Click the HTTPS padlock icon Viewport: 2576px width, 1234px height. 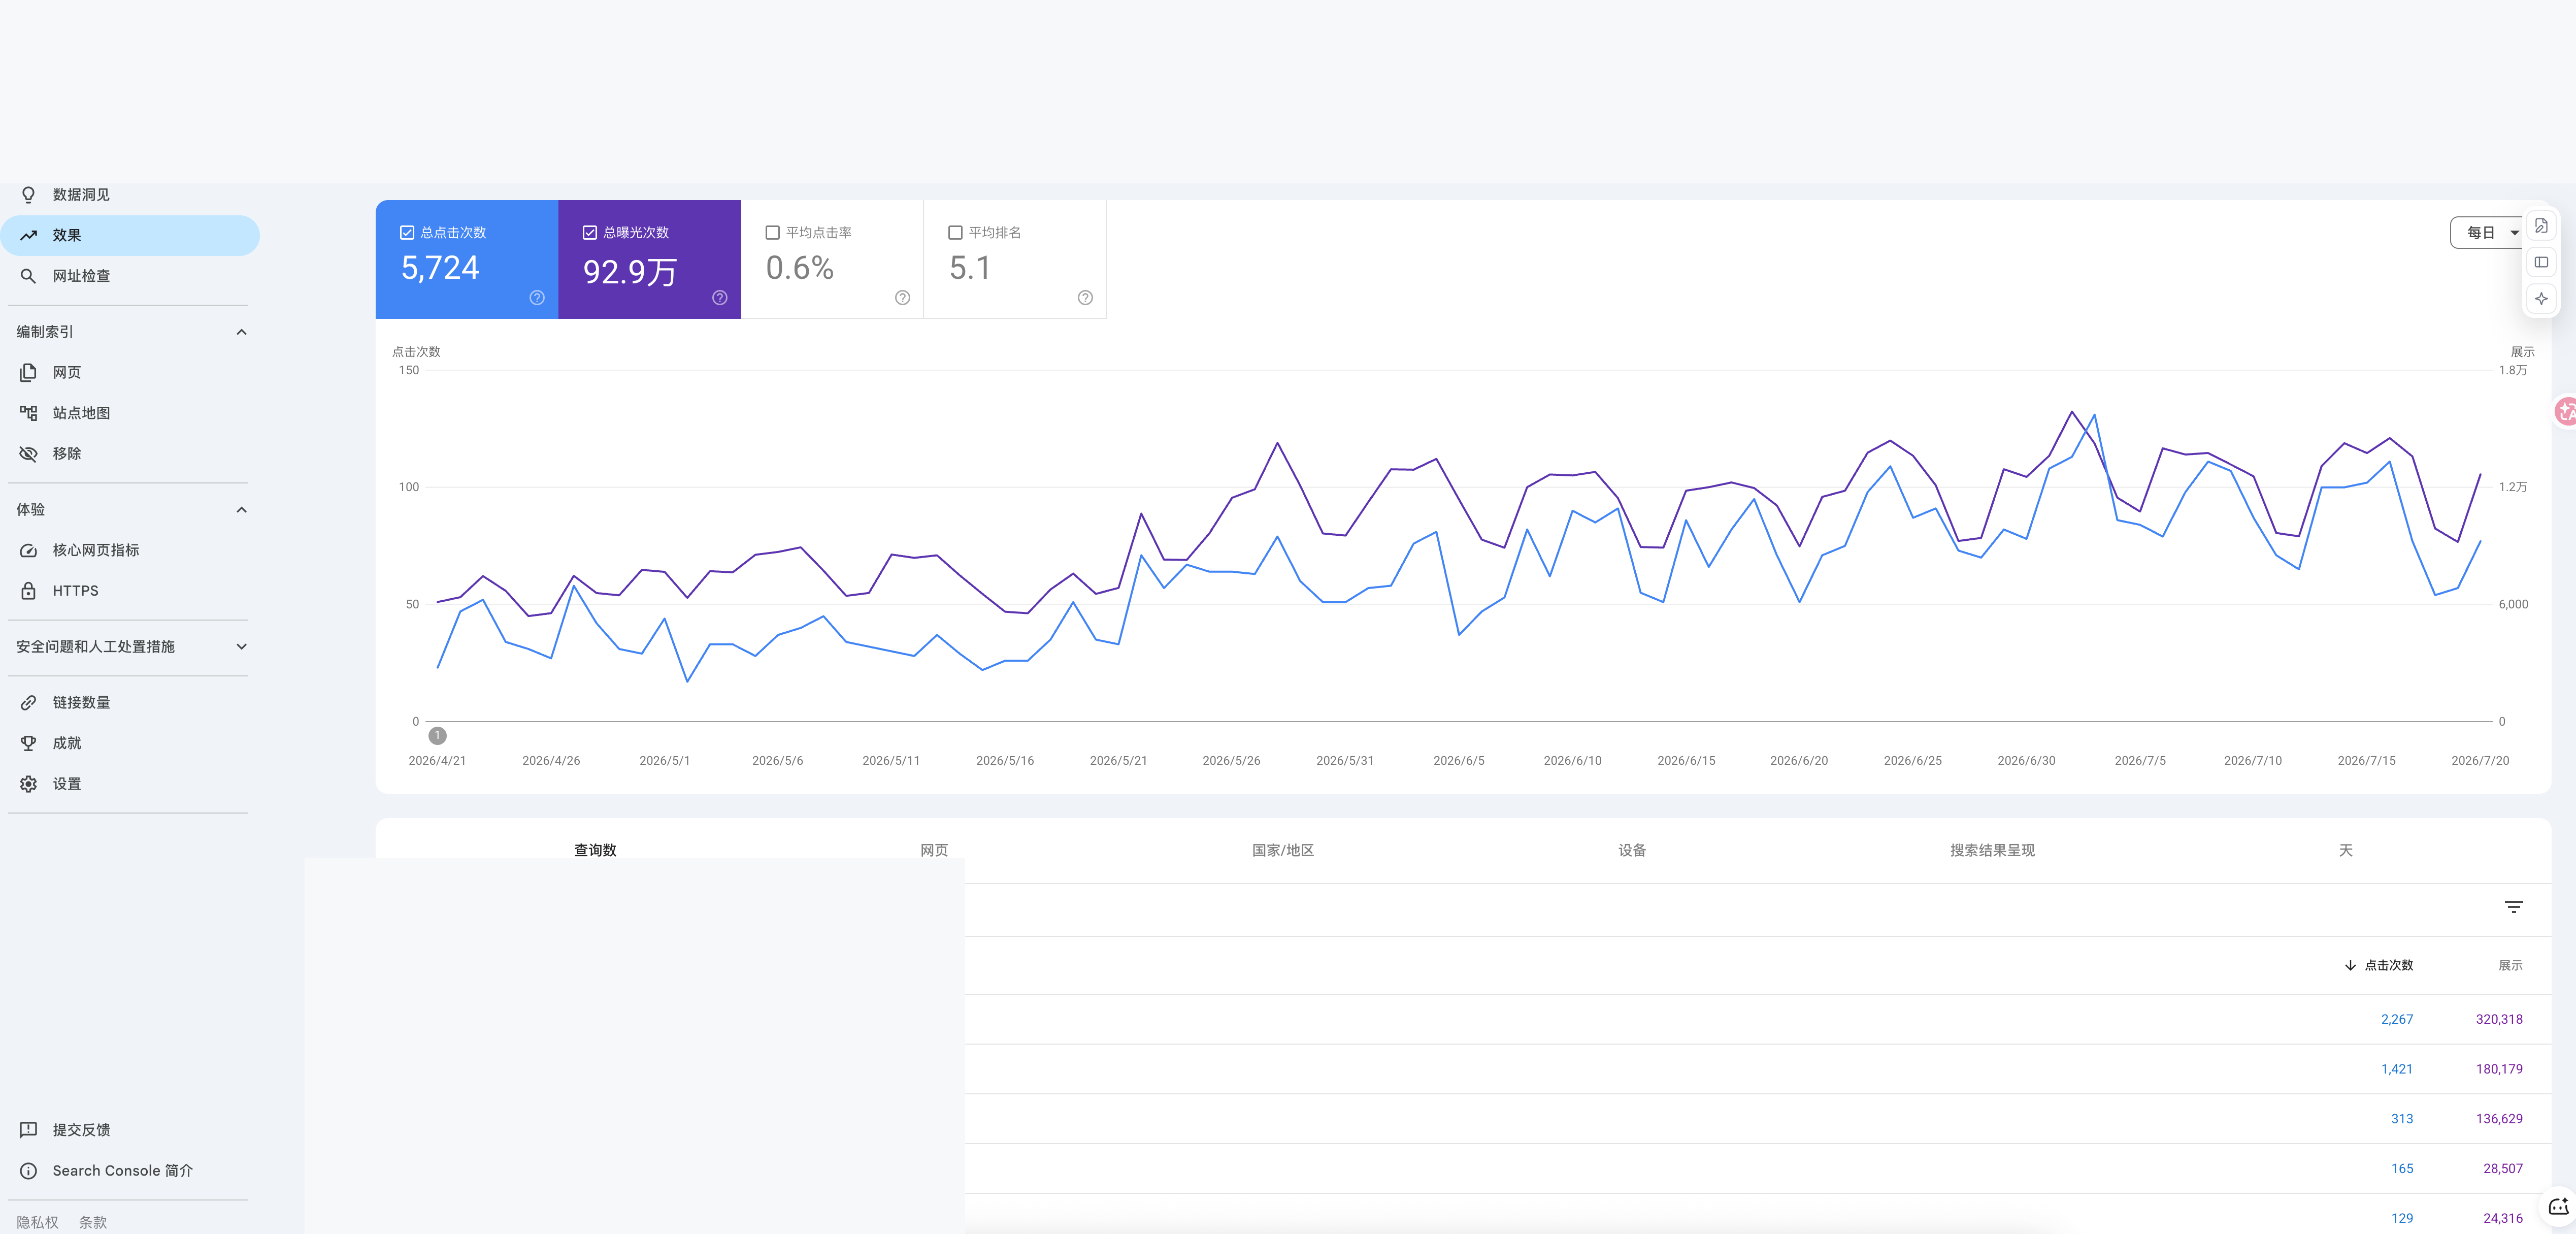pyautogui.click(x=28, y=591)
